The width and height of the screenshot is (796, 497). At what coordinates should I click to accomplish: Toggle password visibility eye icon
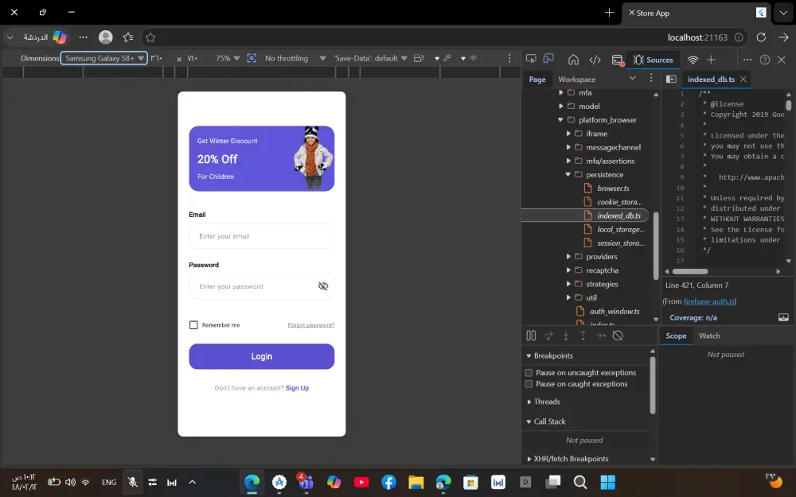[x=323, y=286]
